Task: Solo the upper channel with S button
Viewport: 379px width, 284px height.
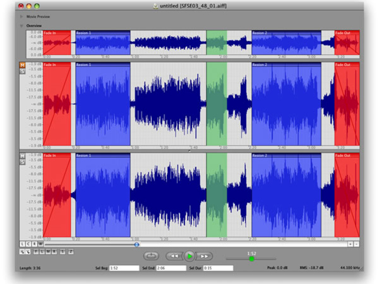Action: (x=22, y=71)
